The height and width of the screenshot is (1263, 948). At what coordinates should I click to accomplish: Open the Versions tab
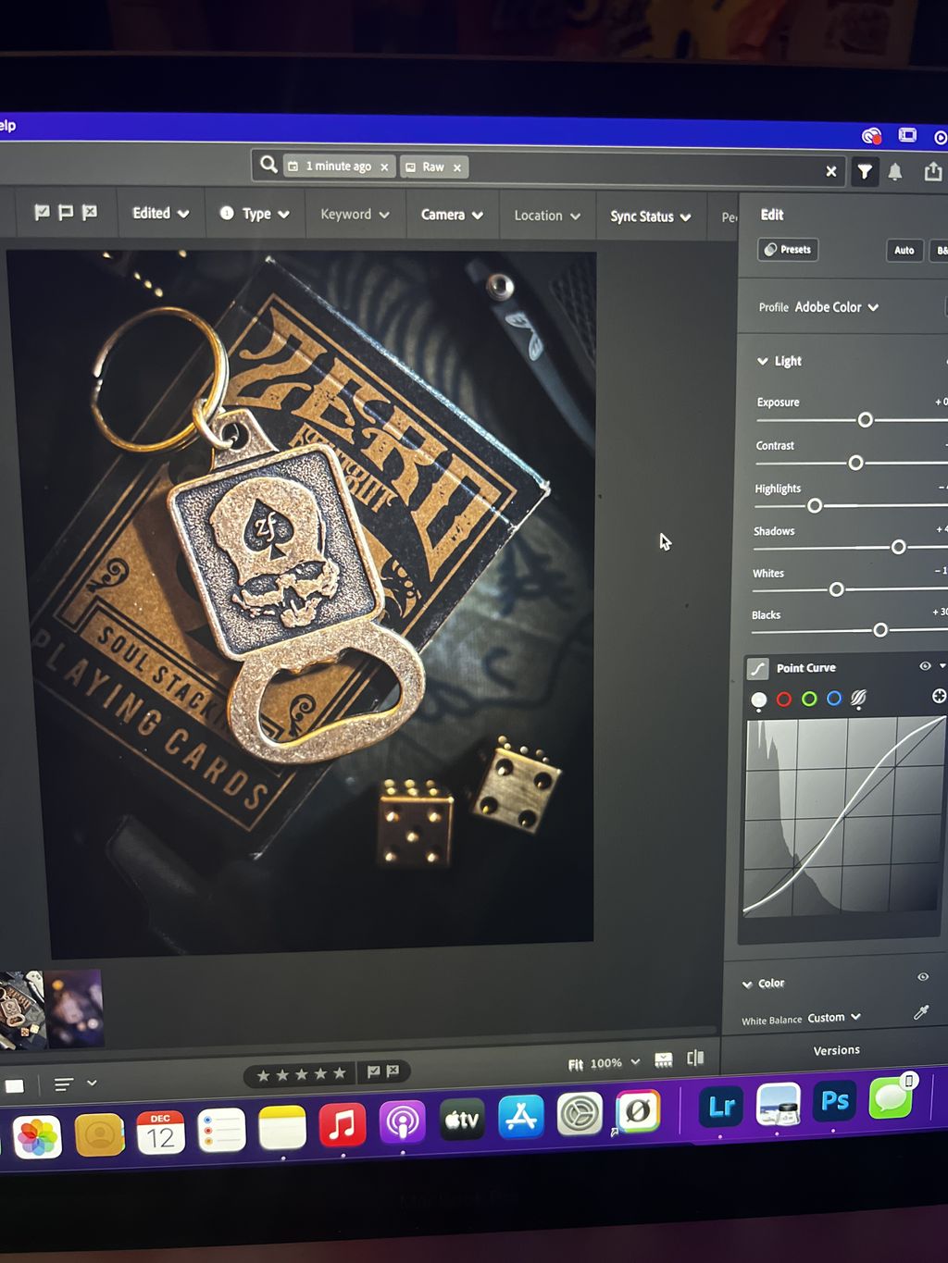point(836,1050)
